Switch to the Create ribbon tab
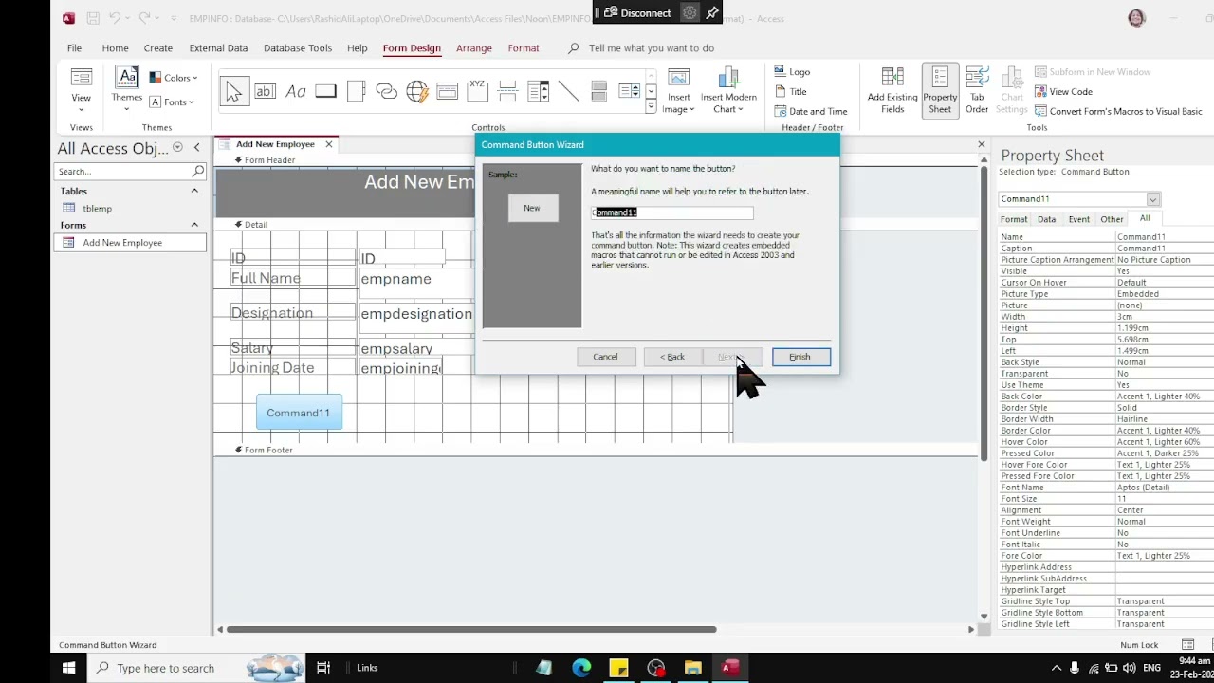 [158, 48]
